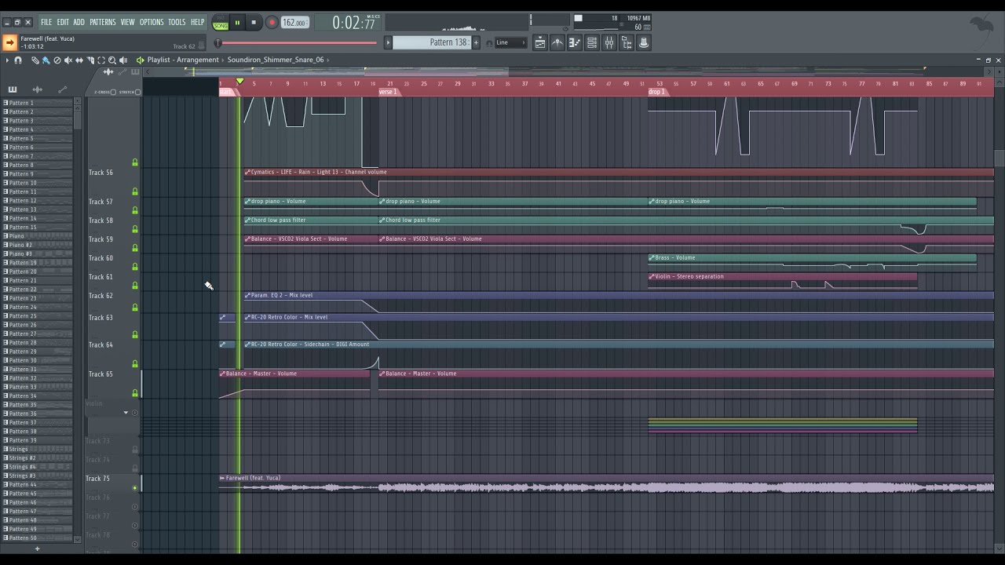Activate the Zoom magnifier tool
This screenshot has height=565, width=1005.
(112, 60)
